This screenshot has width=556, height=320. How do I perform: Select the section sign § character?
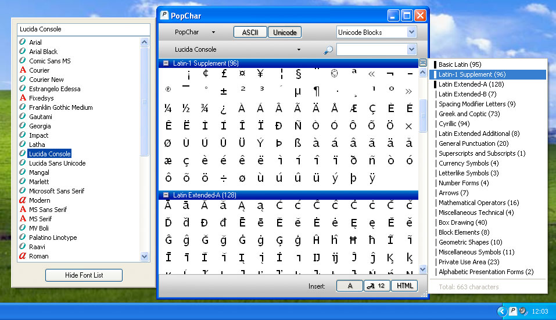(x=298, y=74)
